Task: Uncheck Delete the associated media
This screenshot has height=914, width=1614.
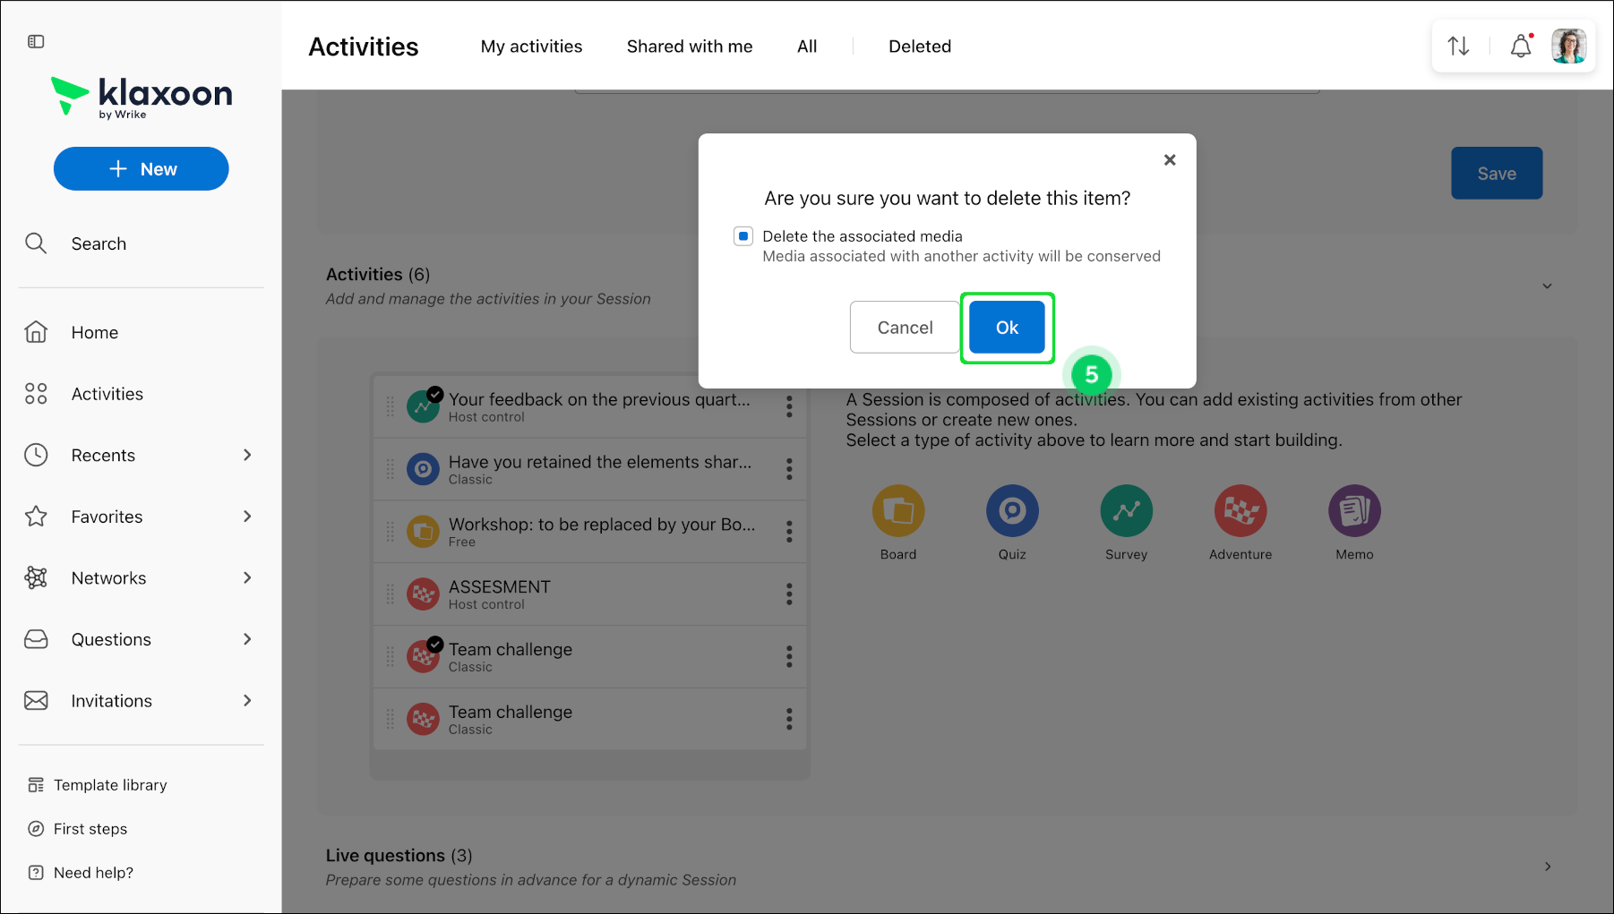Action: (743, 236)
